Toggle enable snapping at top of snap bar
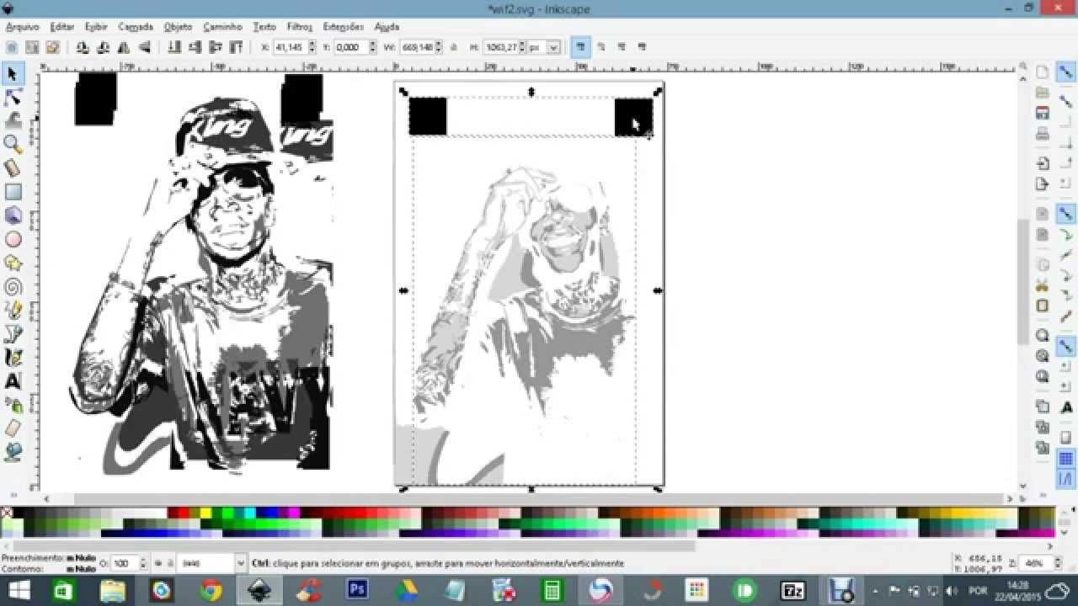 [1066, 73]
